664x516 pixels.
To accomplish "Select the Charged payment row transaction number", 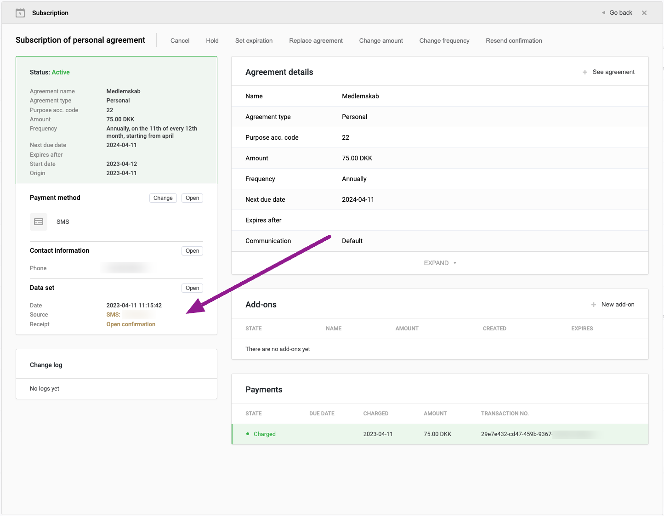I will tap(541, 434).
